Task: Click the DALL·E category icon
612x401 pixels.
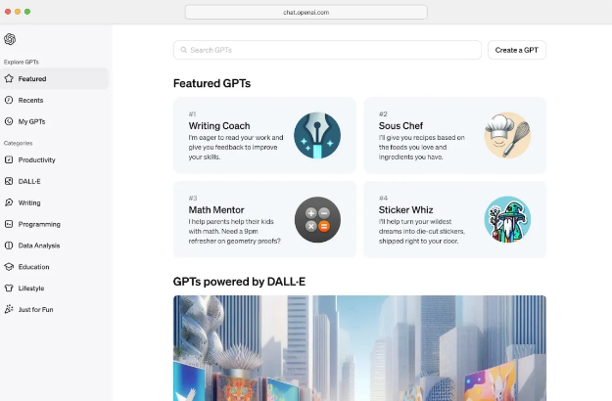Action: (x=9, y=181)
